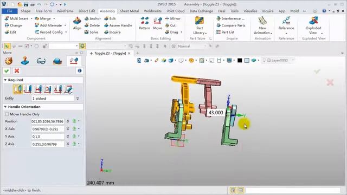This screenshot has height=195, width=347.
Task: Edit the Z Axis value field
Action: point(48,144)
